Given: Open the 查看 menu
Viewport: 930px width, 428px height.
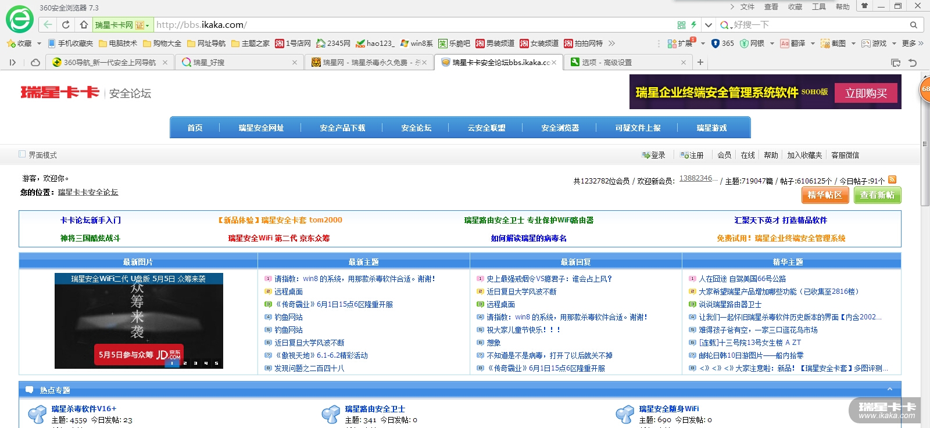Looking at the screenshot, I should [x=771, y=7].
